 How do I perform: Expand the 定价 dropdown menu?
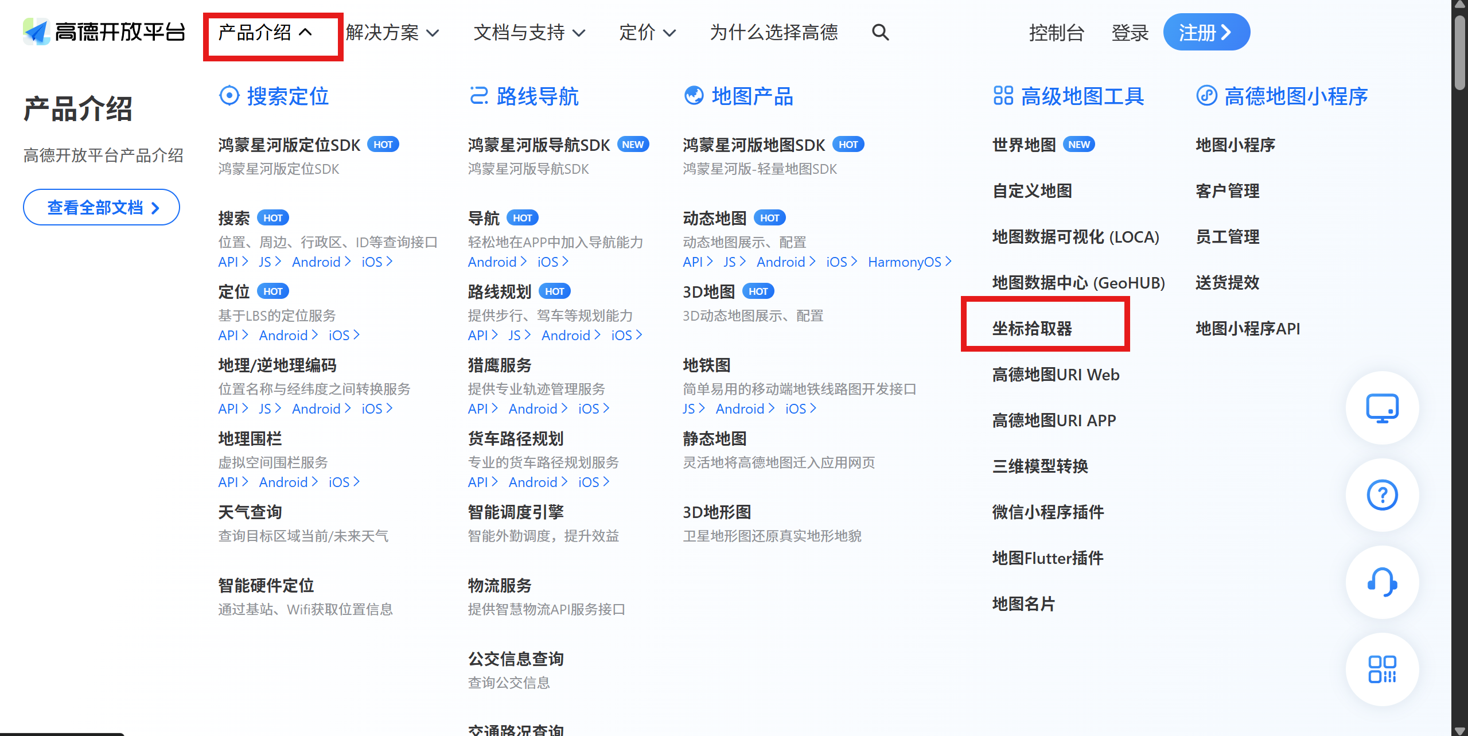[x=647, y=33]
